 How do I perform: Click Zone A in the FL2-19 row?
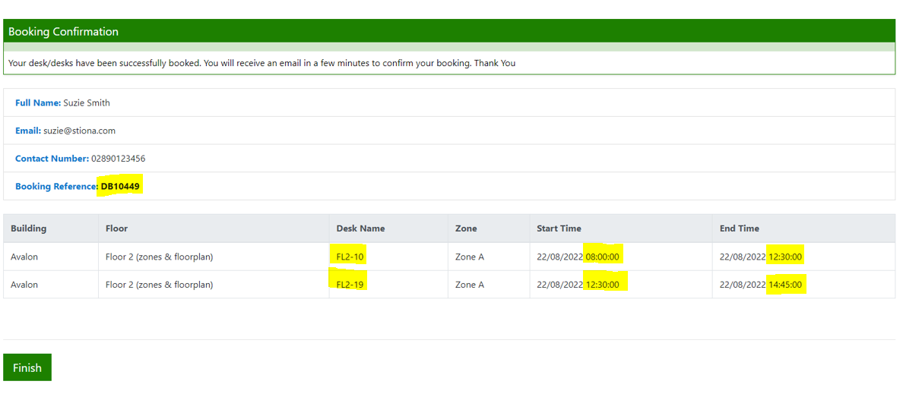(x=469, y=285)
